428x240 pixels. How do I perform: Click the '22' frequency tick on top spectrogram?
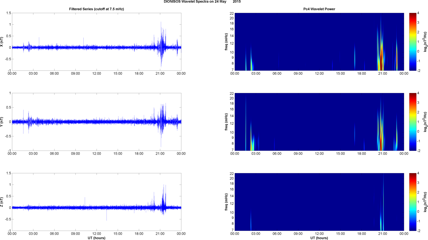pyautogui.click(x=232, y=13)
